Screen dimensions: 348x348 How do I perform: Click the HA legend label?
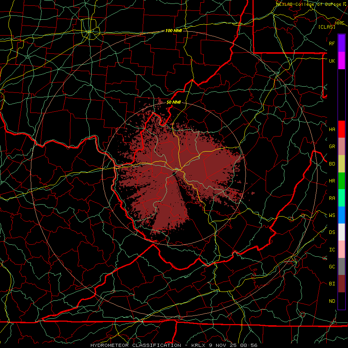point(332,129)
